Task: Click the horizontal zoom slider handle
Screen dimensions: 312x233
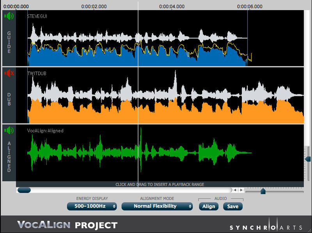Action: [x=262, y=191]
